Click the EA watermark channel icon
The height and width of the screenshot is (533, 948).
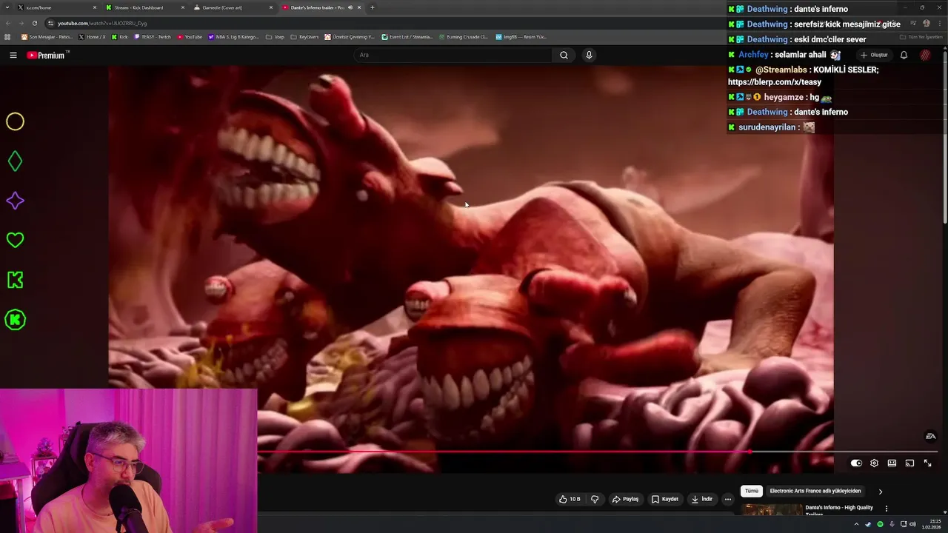pos(931,436)
